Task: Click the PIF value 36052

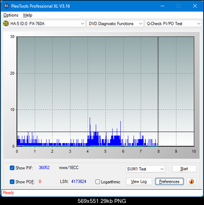Action: coord(44,167)
